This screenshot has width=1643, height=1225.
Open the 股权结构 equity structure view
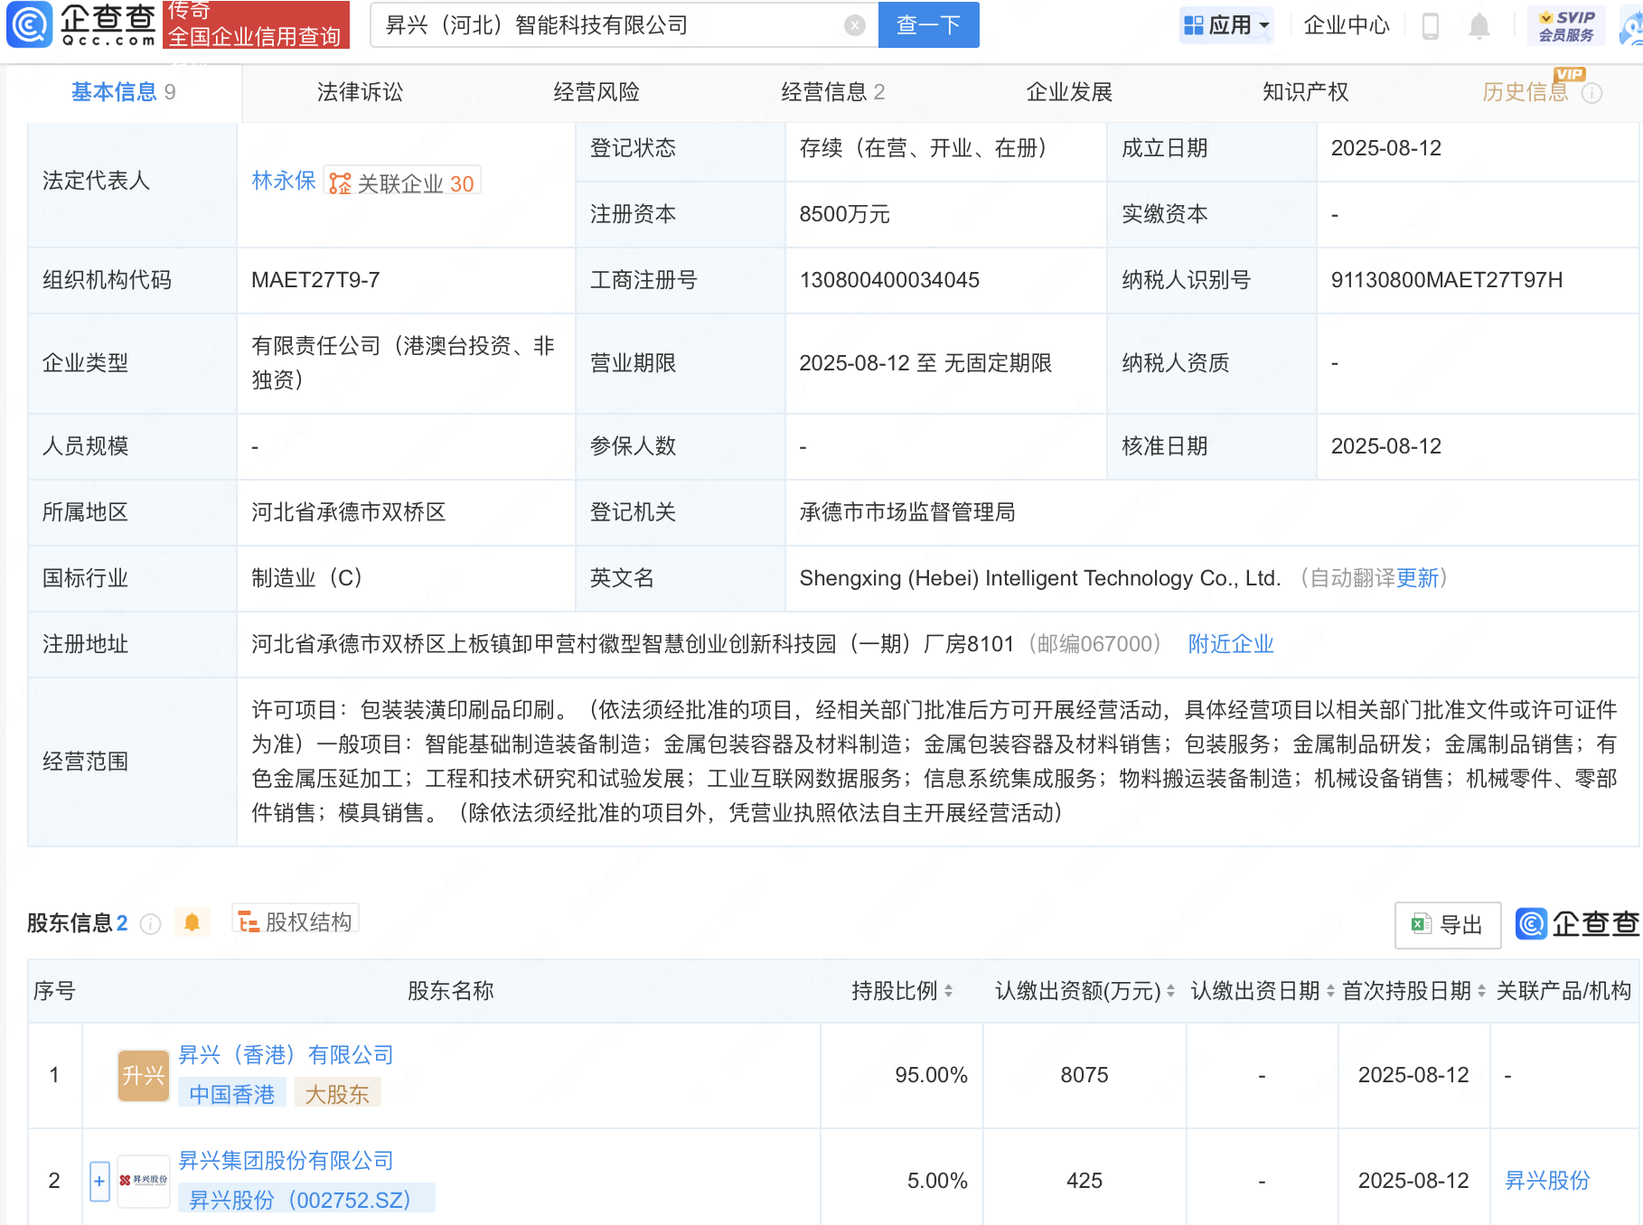point(296,921)
